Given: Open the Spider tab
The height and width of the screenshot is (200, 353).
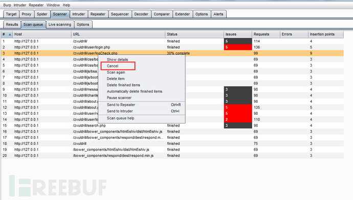Looking at the screenshot, I should pyautogui.click(x=42, y=14).
